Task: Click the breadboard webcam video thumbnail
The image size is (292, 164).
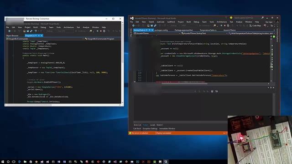Action: [260, 140]
